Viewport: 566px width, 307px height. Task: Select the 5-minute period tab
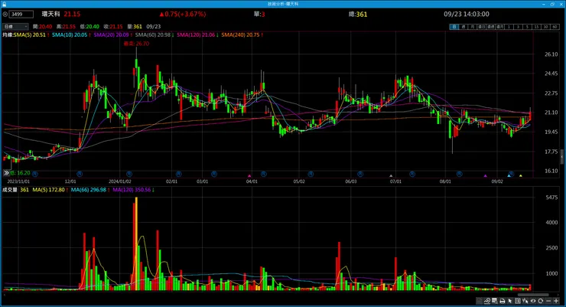pyautogui.click(x=527, y=27)
